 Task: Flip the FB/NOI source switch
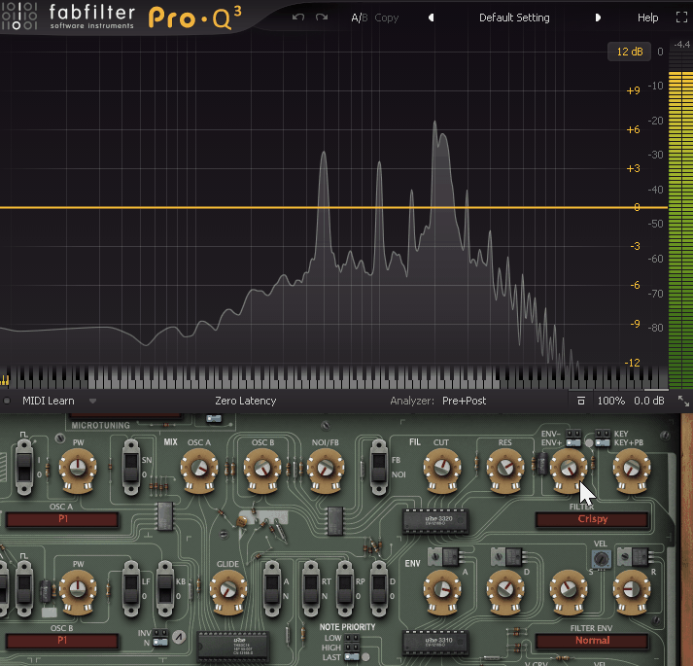(x=379, y=467)
